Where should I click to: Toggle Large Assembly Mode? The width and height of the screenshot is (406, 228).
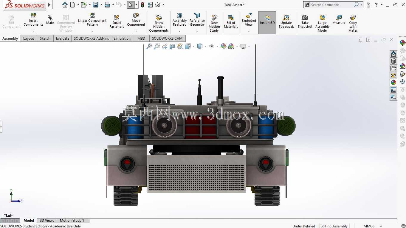[322, 23]
